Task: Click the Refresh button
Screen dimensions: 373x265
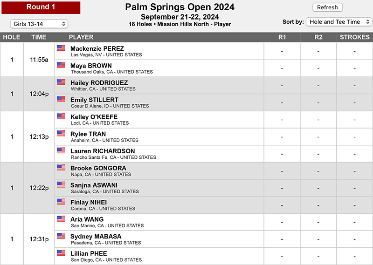Action: (328, 7)
